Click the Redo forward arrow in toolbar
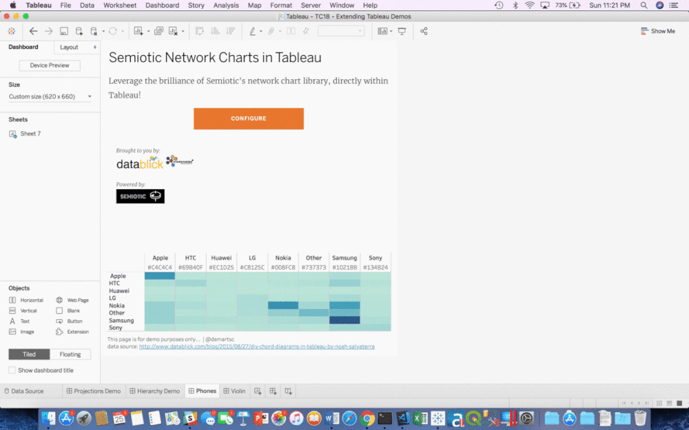Image resolution: width=689 pixels, height=430 pixels. (x=49, y=31)
